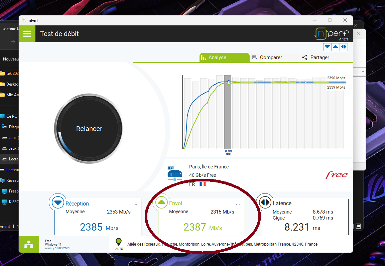Select Réseau in Explorer sidebar
Screen dimensions: 385x266
[9, 180]
